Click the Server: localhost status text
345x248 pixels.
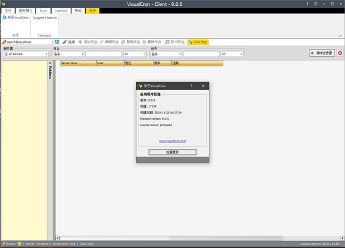tap(37, 244)
